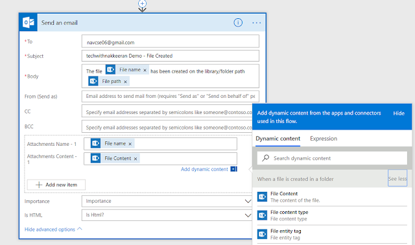
Task: Open the Importance dropdown
Action: click(167, 201)
